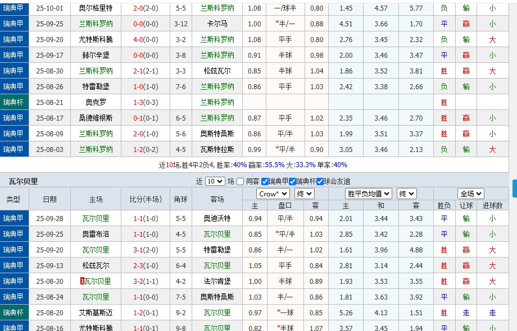This screenshot has width=517, height=331.
Task: Uncheck the 球会友谊 checkbox
Action: [319, 182]
